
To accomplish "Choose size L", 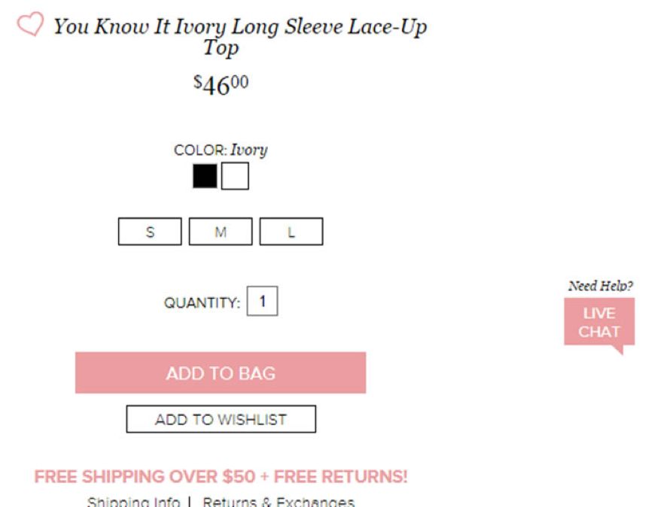I will 291,232.
